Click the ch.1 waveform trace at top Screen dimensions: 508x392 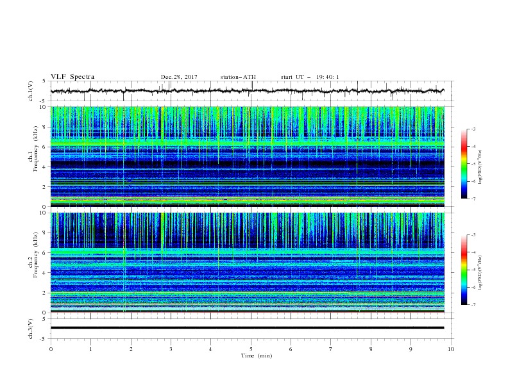click(247, 91)
